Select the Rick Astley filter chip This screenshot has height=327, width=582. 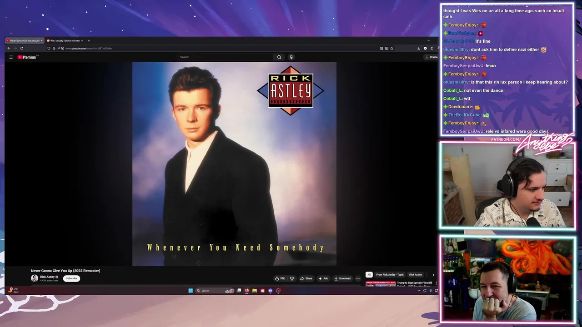point(416,275)
